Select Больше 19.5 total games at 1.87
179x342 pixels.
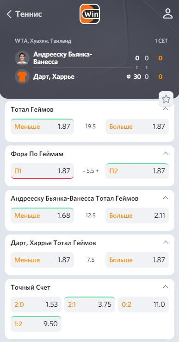[x=137, y=127]
